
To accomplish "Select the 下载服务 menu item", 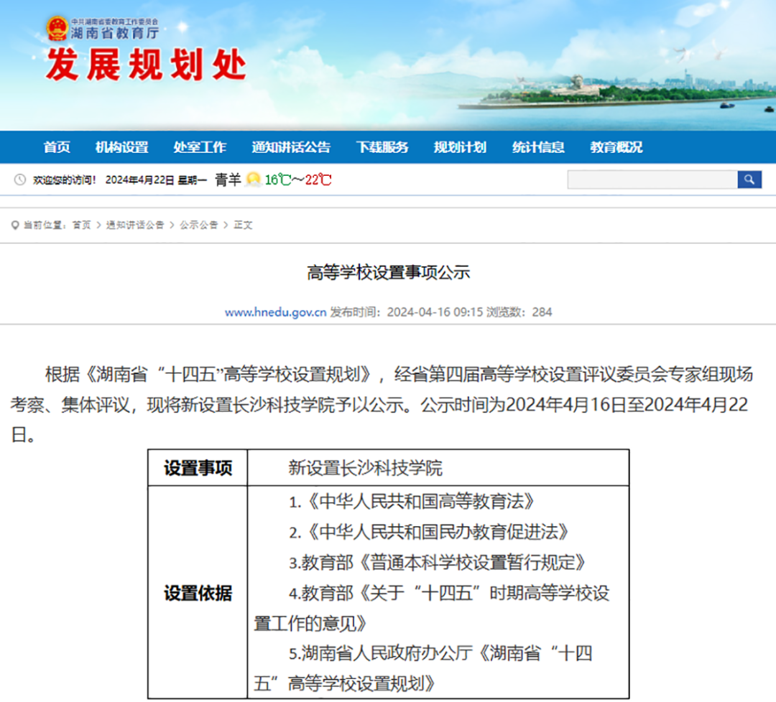I will (382, 147).
